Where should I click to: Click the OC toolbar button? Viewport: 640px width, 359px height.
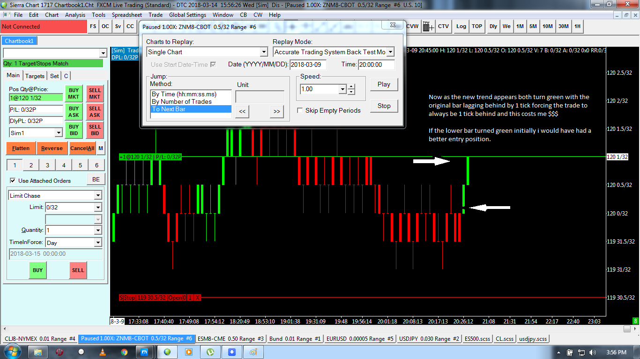tap(105, 26)
